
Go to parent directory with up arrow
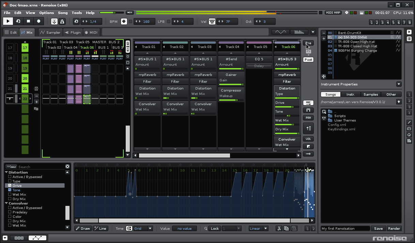(x=399, y=102)
